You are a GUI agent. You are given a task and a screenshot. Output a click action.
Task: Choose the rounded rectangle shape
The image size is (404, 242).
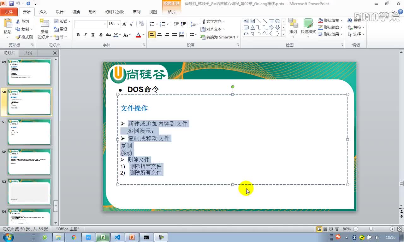pos(246,27)
